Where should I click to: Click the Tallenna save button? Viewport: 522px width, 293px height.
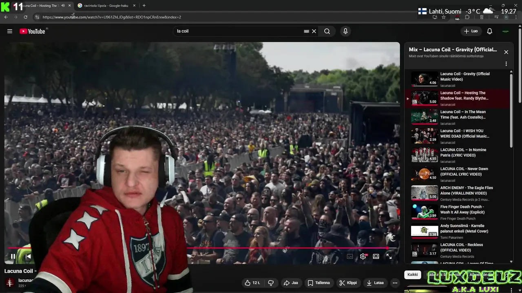319,283
